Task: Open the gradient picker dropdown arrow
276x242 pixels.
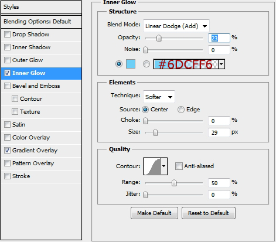Action: (x=222, y=64)
